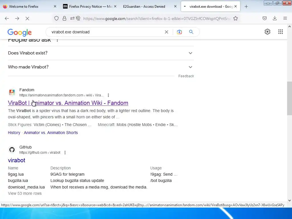292x219 pixels.
Task: Click View 53 more rows
Action: tap(25, 194)
